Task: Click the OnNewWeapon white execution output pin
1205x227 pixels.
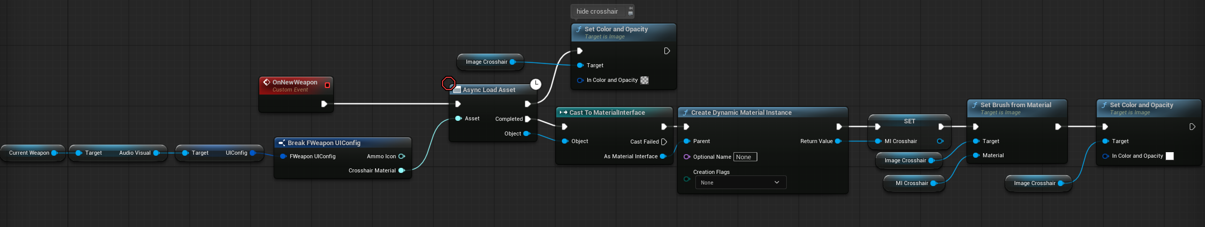Action: (x=324, y=104)
